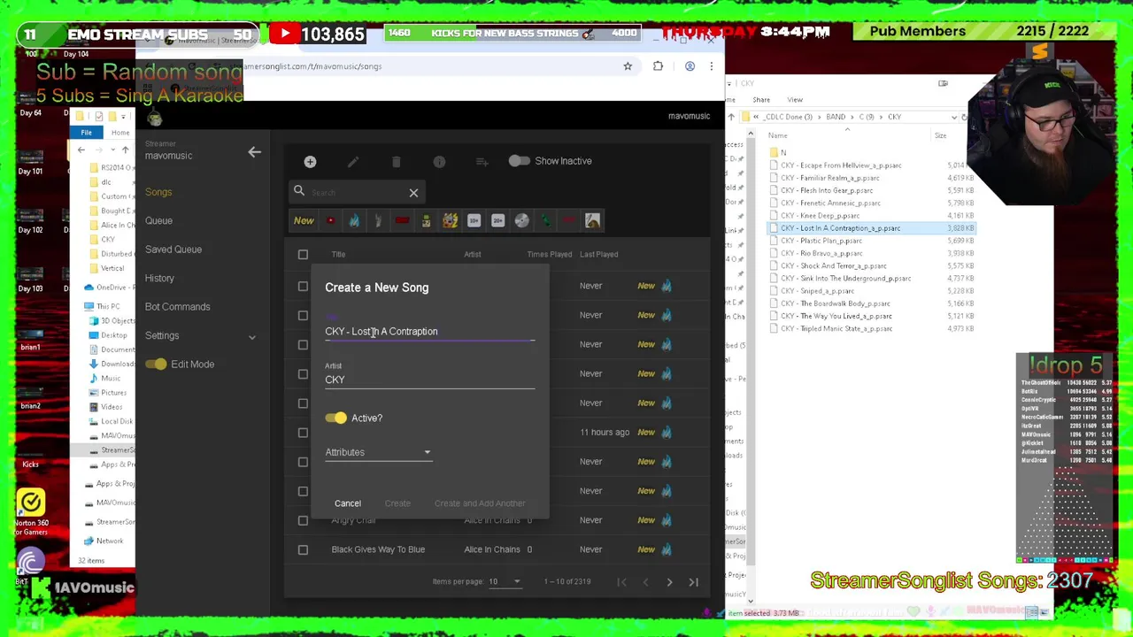Click the pencil edit icon

click(353, 162)
